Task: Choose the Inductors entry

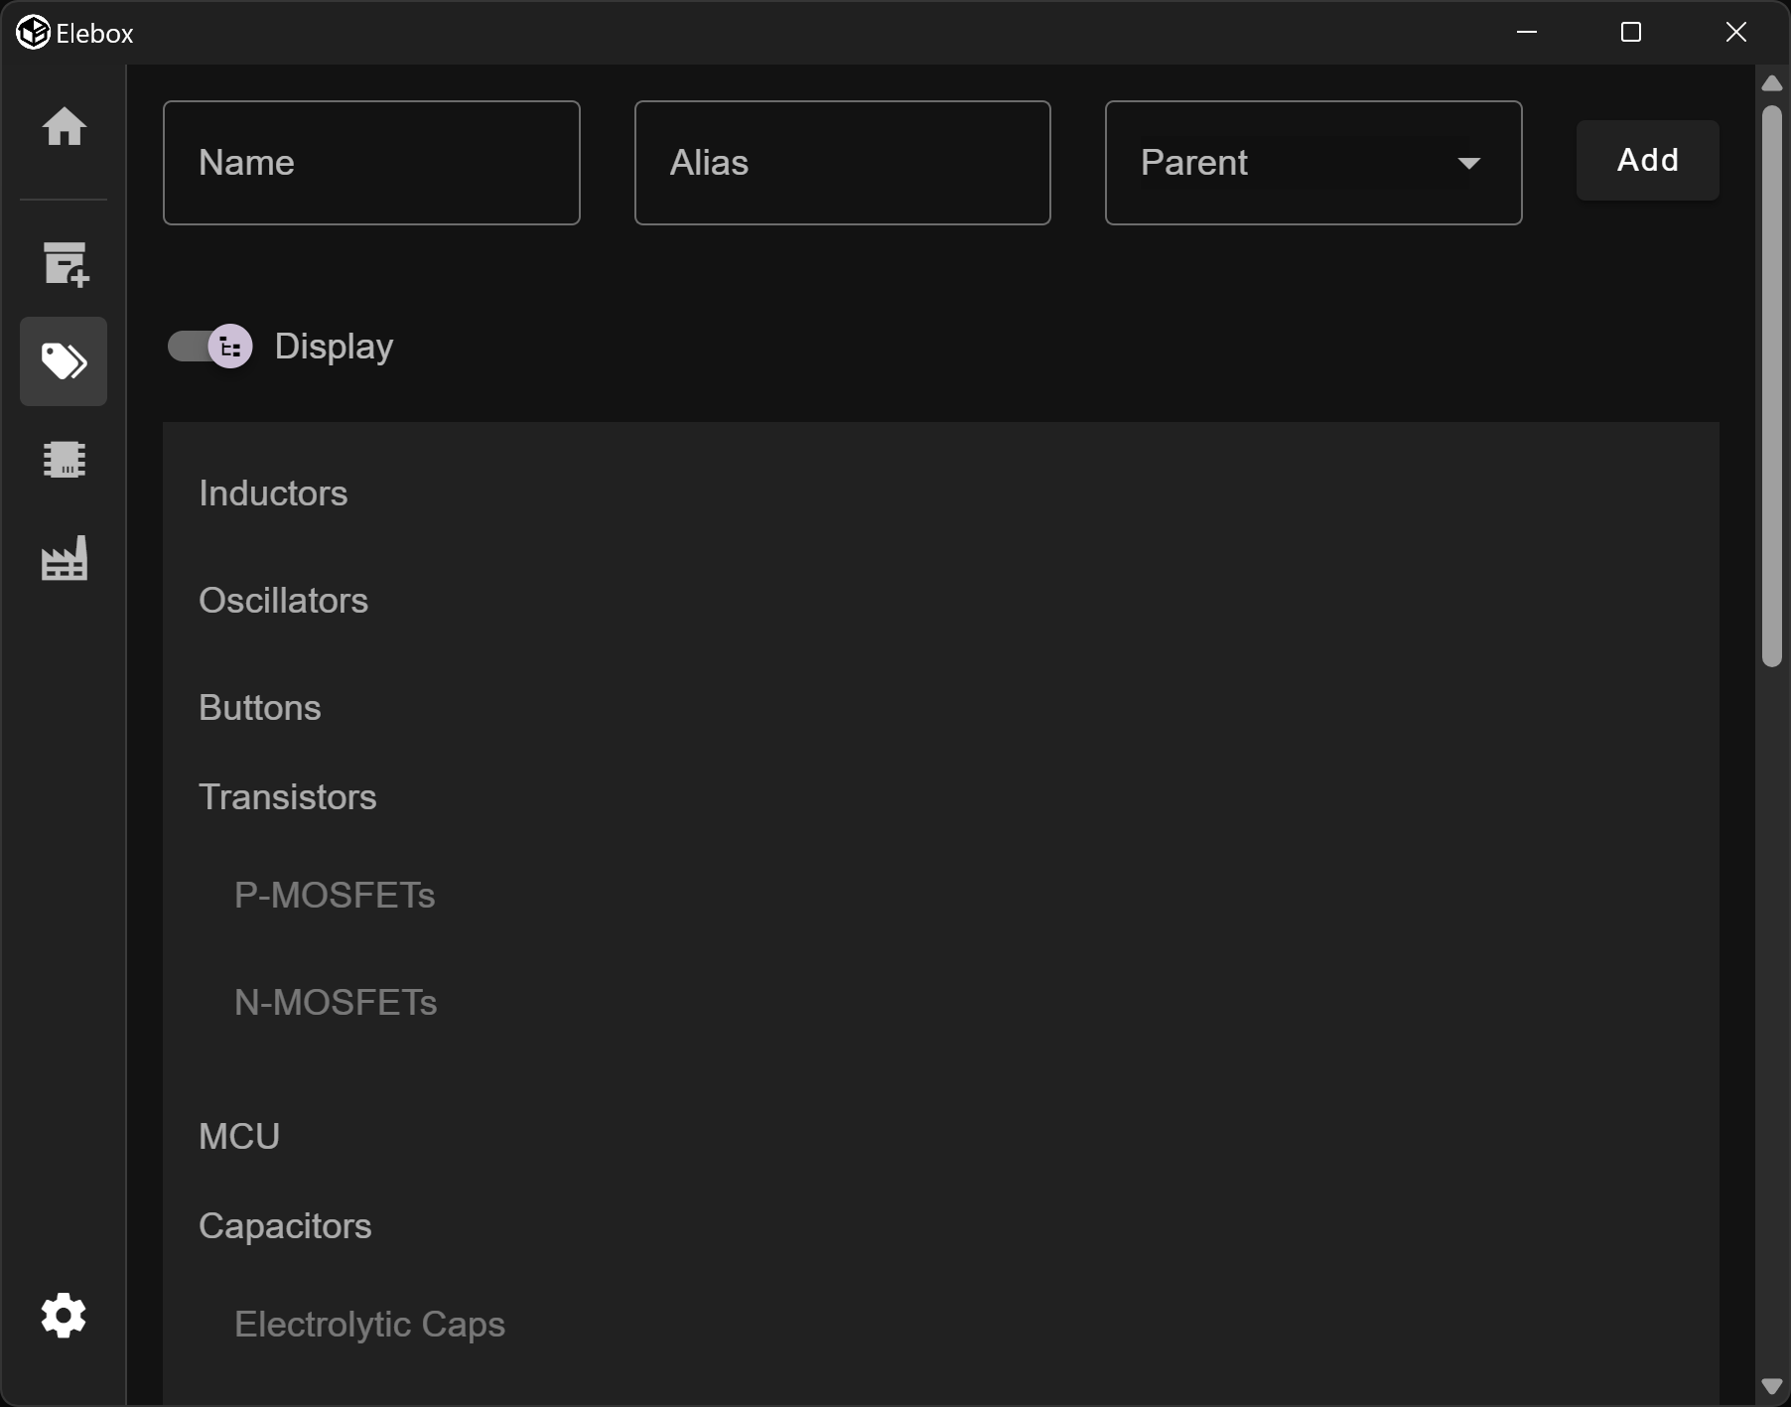Action: [273, 493]
